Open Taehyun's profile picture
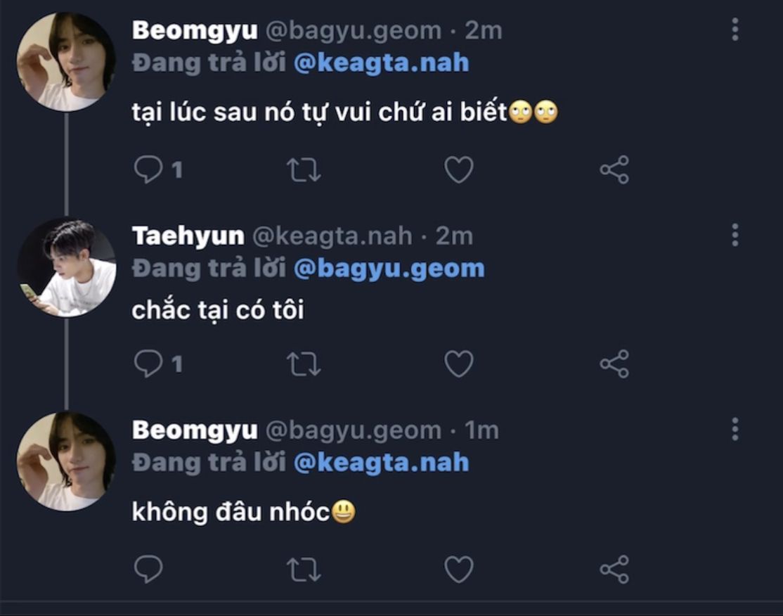The height and width of the screenshot is (616, 783). click(66, 267)
